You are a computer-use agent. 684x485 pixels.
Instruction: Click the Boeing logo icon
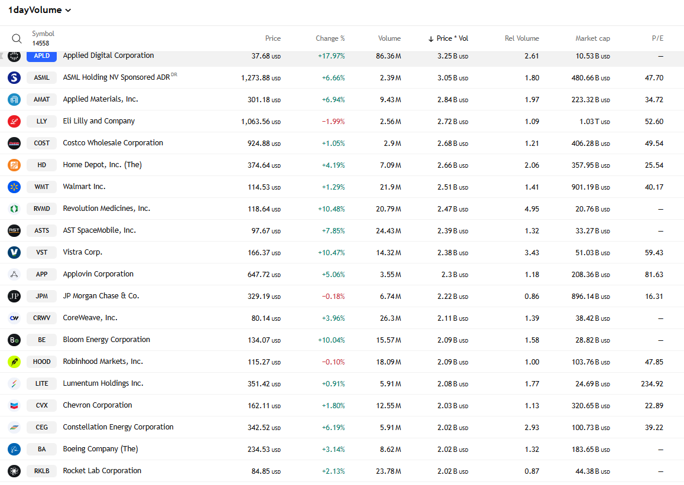click(14, 449)
